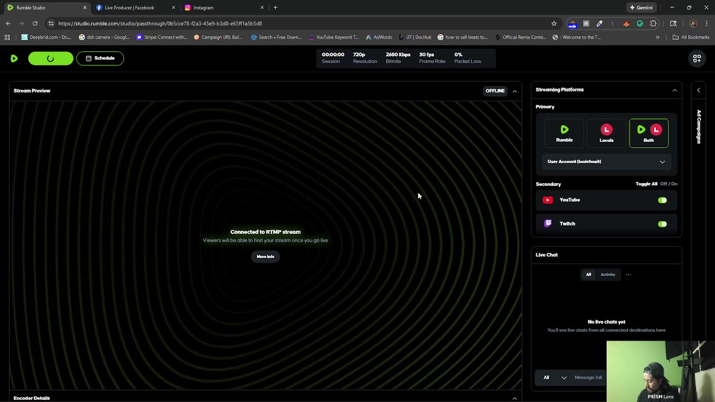715x402 pixels.
Task: Open a new browser tab
Action: pos(275,8)
